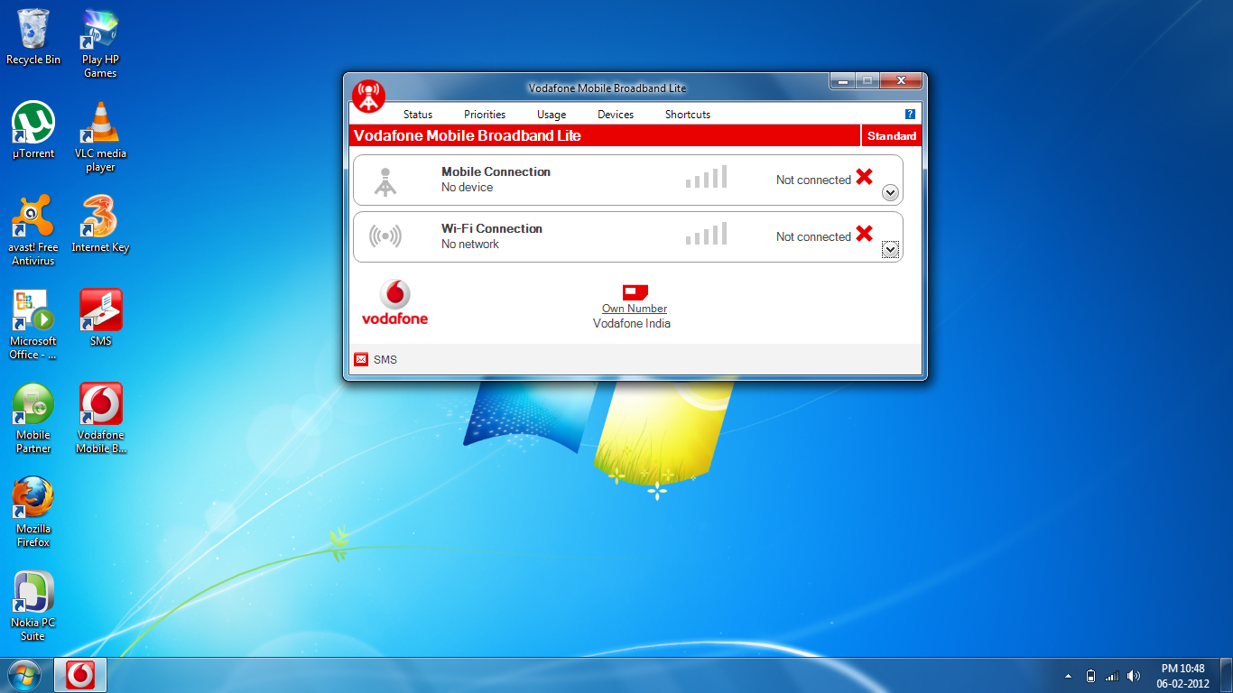1233x693 pixels.
Task: Show hidden tray icons arrow
Action: (1069, 676)
